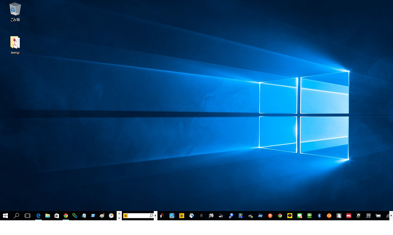Click the down arrow of the taskbar toolbar scroller

point(119,218)
